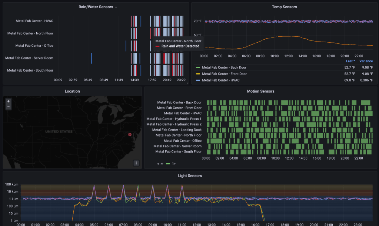This screenshot has width=379, height=226.
Task: Sort temp legend by Variance column
Action: 366,61
